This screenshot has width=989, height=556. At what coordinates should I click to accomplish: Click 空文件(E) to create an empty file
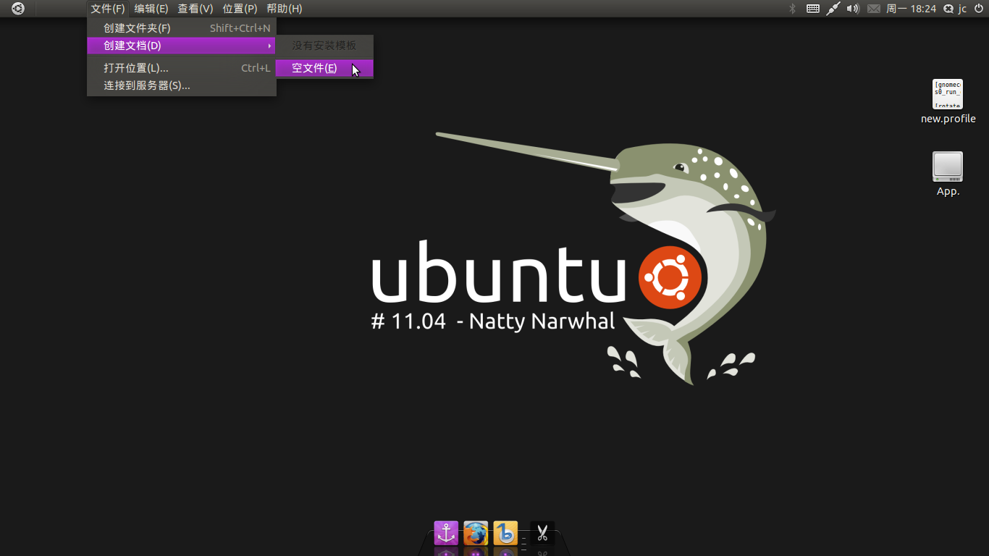324,68
